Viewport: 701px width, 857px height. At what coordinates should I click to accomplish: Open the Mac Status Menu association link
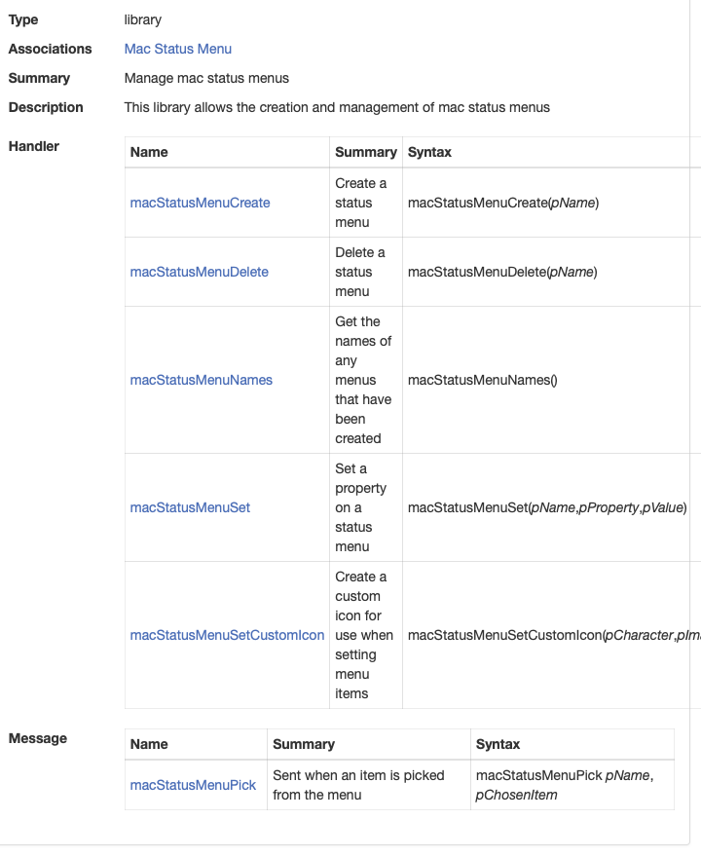[x=178, y=49]
